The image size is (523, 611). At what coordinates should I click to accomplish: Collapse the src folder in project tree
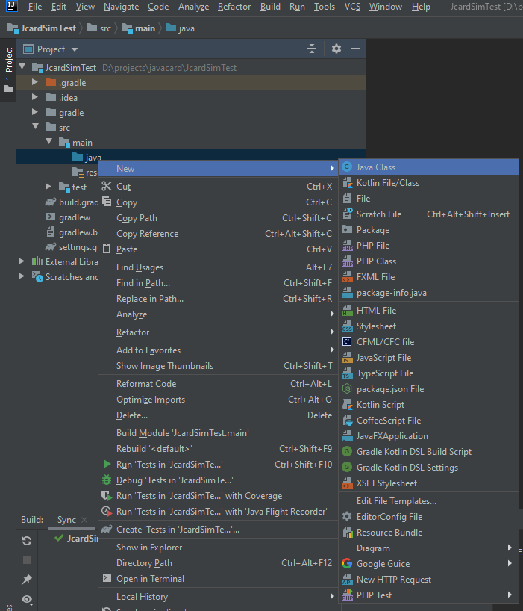(x=35, y=128)
